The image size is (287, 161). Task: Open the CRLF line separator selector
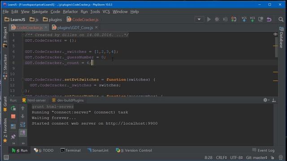click(221, 157)
